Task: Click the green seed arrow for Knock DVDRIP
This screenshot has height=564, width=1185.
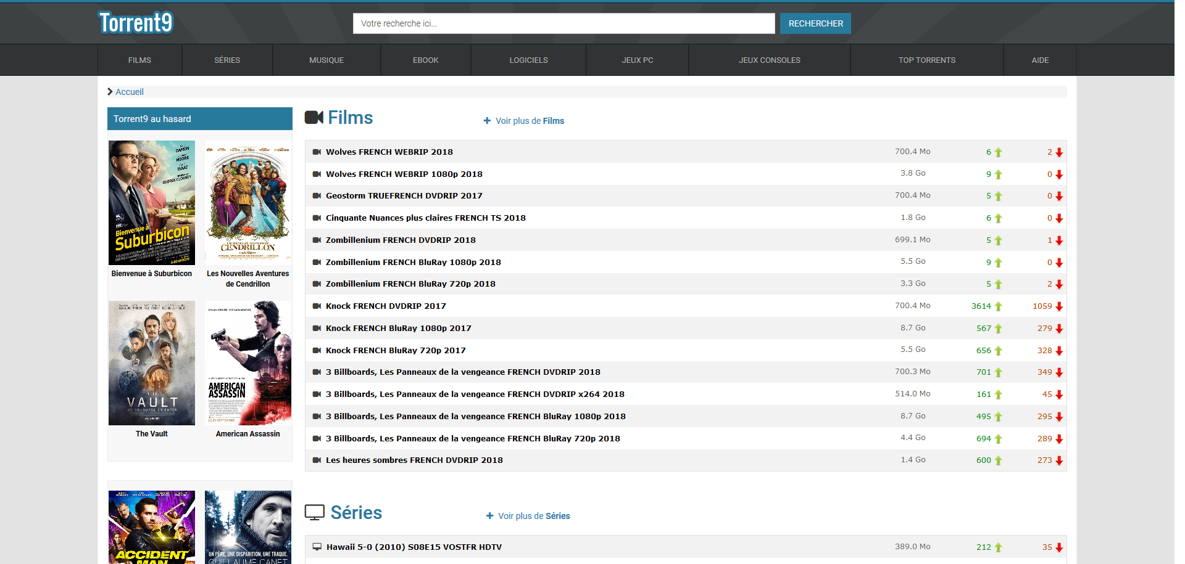Action: [x=998, y=306]
